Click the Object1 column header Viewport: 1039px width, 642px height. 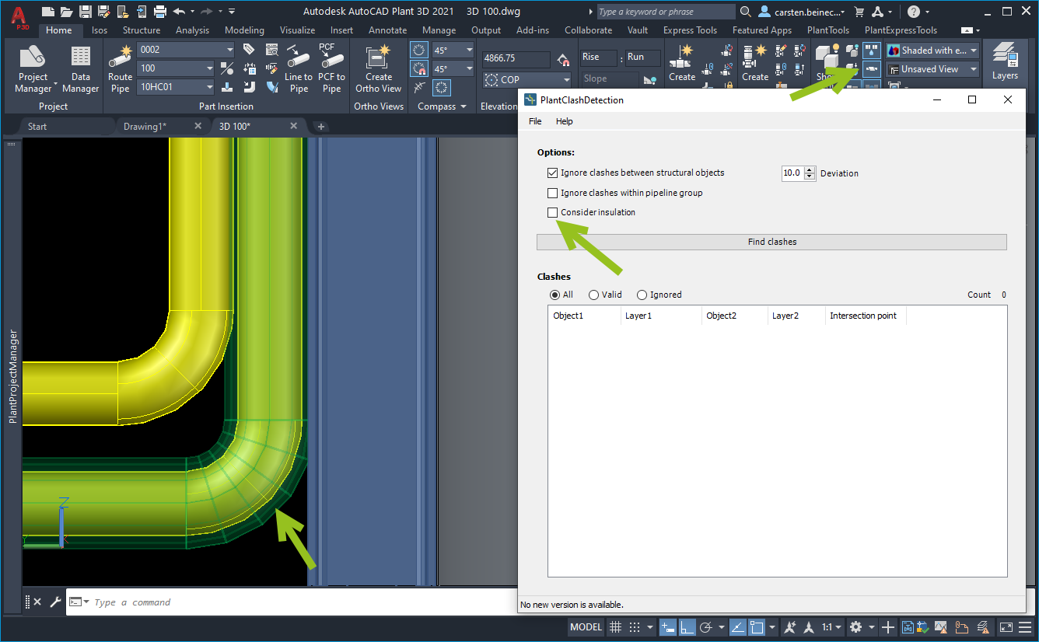(584, 316)
